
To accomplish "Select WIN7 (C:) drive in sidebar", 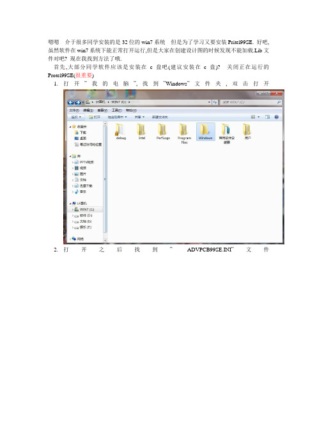I will click(x=84, y=209).
